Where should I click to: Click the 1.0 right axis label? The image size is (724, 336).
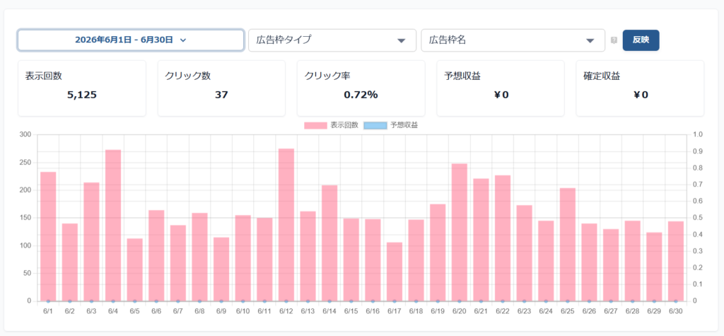(x=697, y=134)
